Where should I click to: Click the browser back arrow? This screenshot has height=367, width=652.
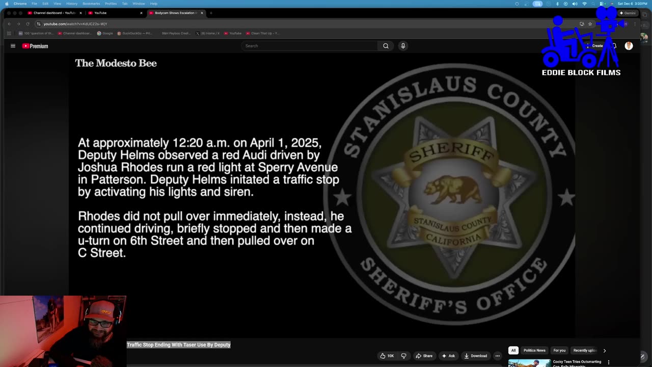9,24
